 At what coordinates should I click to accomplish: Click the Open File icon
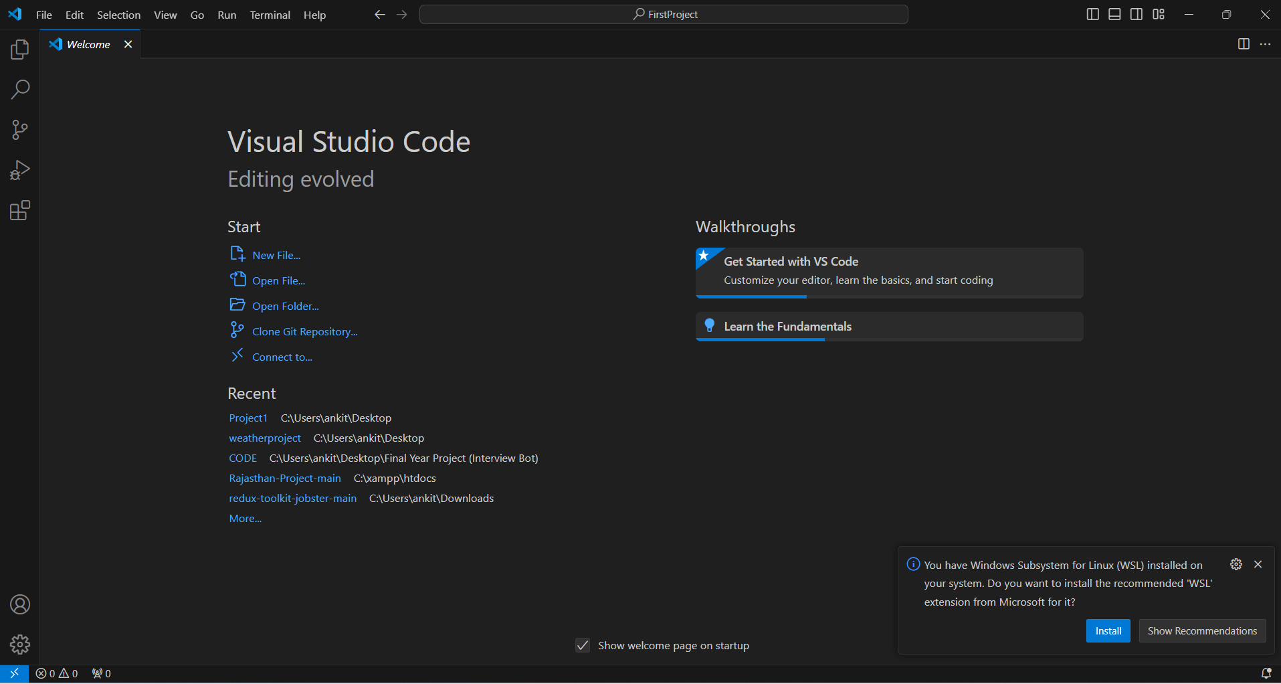tap(237, 279)
